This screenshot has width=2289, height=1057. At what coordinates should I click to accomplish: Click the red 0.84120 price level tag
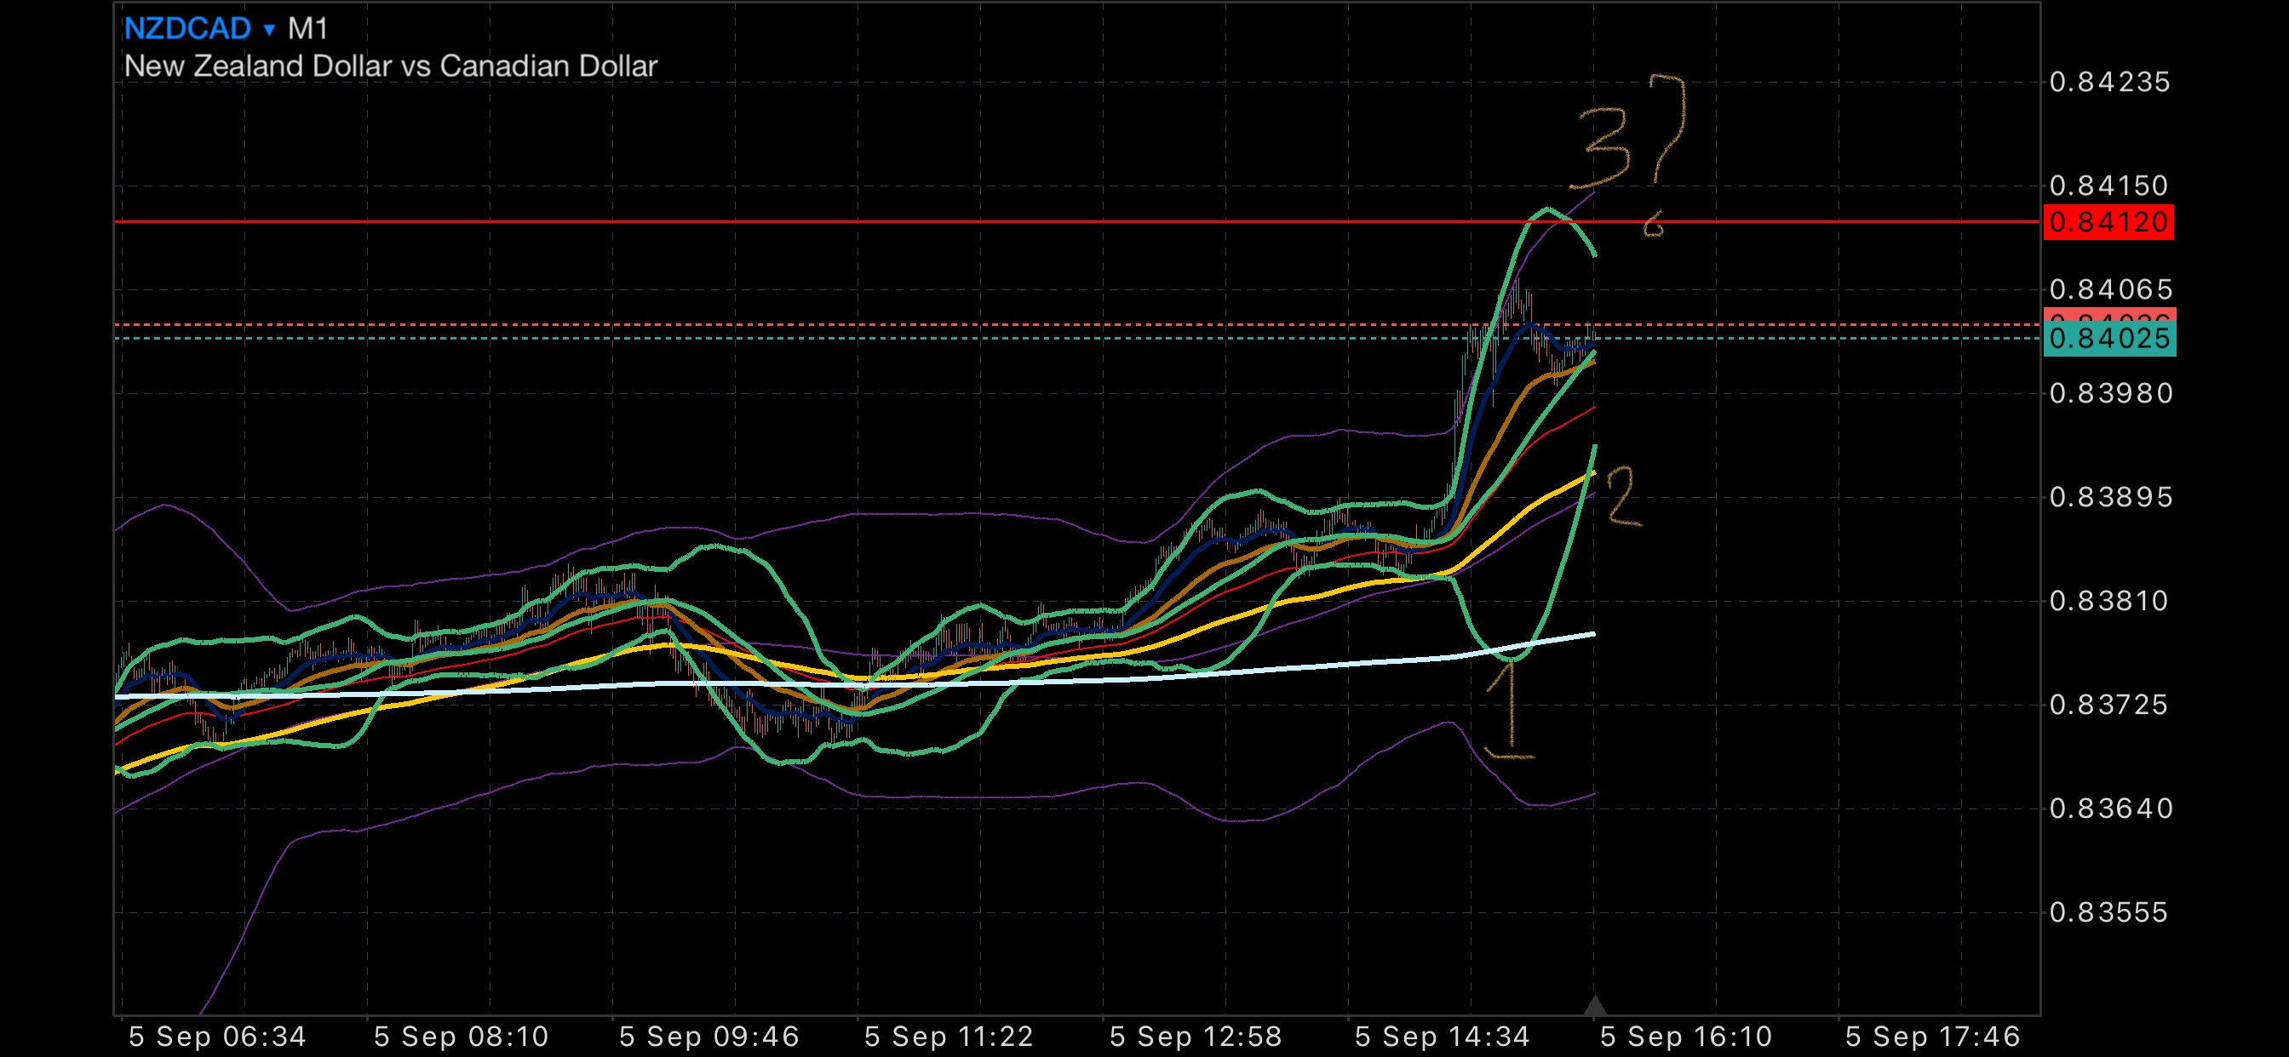(x=2108, y=222)
